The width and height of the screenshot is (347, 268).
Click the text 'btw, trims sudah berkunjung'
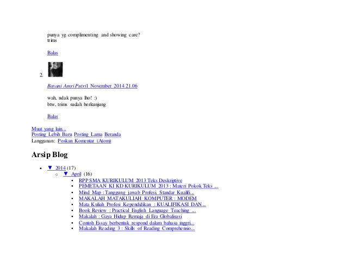point(77,104)
